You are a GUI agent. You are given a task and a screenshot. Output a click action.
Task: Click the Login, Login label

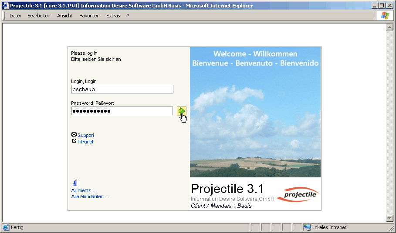point(84,81)
